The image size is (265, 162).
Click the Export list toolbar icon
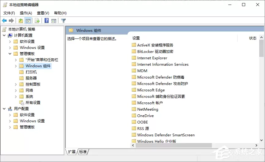click(x=37, y=21)
